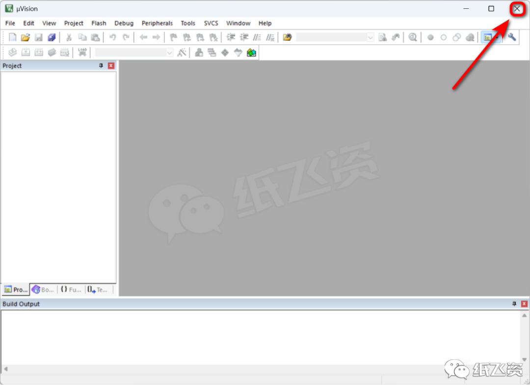
Task: Indent the selected text lines
Action: tap(231, 37)
